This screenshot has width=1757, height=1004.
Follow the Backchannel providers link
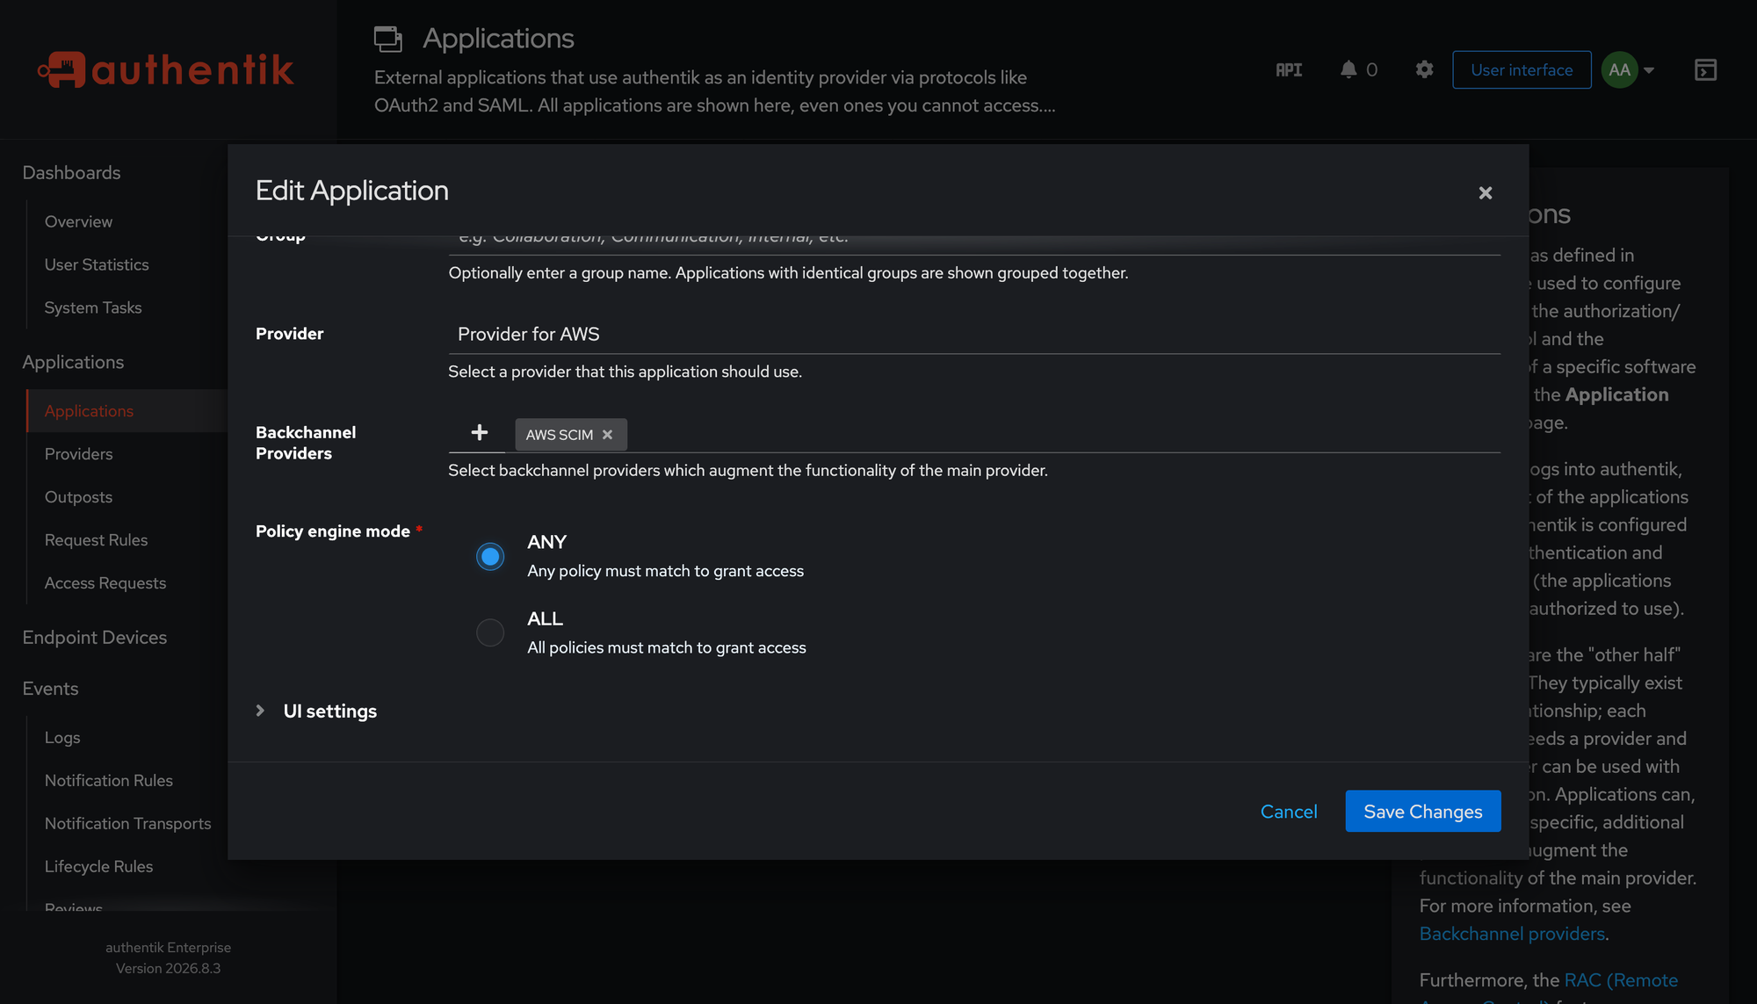click(1511, 934)
